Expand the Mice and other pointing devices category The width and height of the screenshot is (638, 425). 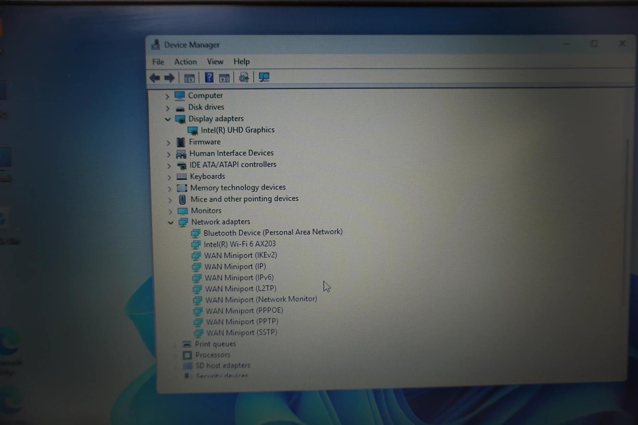[170, 200]
